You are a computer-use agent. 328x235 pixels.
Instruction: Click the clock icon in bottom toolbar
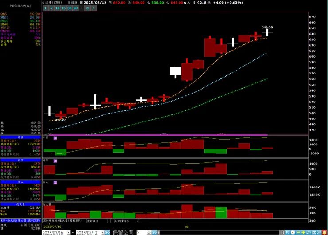point(293,232)
